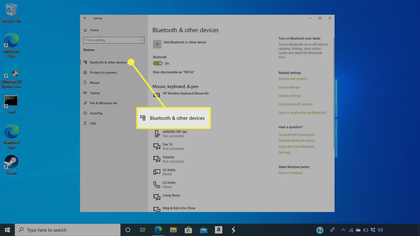Screen dimensions: 420x236
Task: Click Give us feedback link
Action: click(291, 173)
